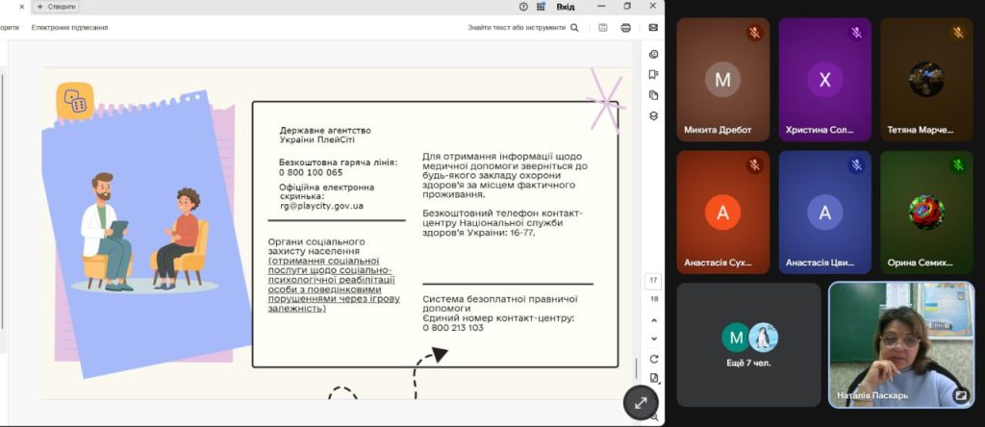Viewport: 985px width, 427px height.
Task: Click picture-in-picture icon on Наталія Паскарь video
Action: pos(960,394)
